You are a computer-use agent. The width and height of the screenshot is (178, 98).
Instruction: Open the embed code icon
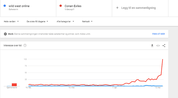[x=158, y=46]
